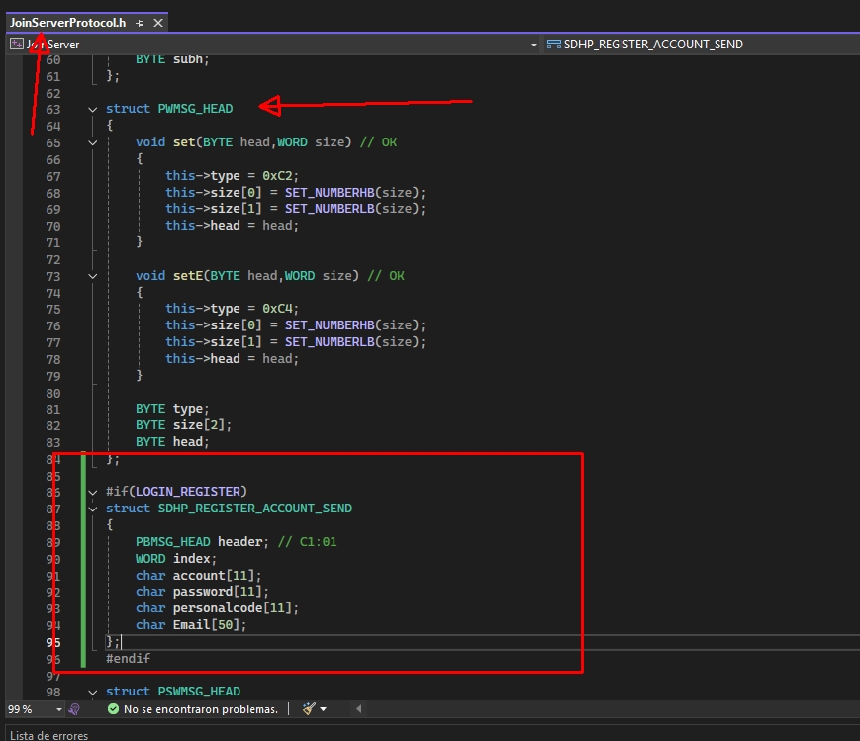The image size is (860, 741).
Task: Click the PSWMSG_HEAD struct name
Action: click(199, 692)
